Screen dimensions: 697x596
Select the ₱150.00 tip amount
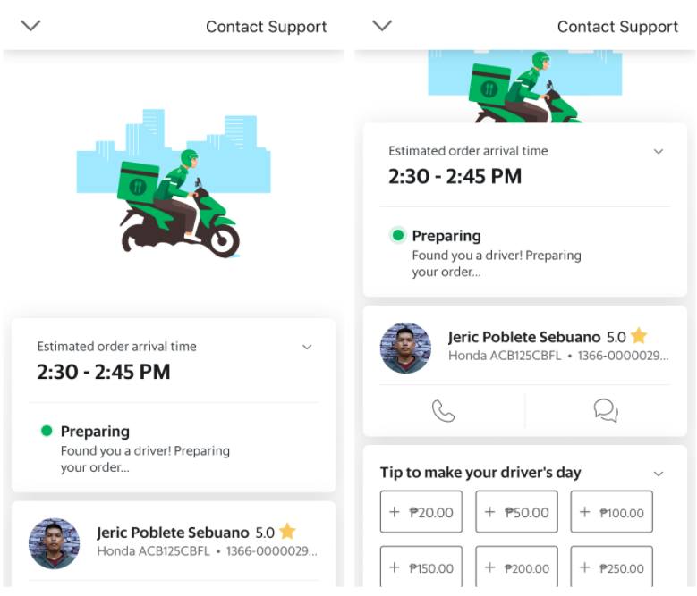421,567
